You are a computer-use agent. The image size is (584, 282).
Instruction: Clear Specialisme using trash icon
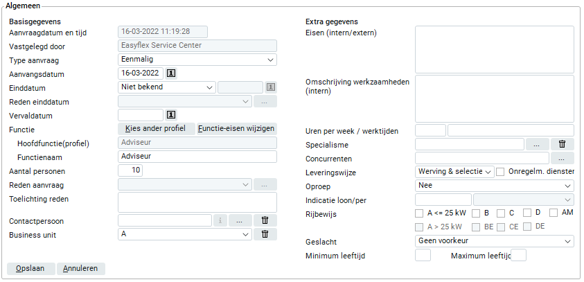(562, 144)
